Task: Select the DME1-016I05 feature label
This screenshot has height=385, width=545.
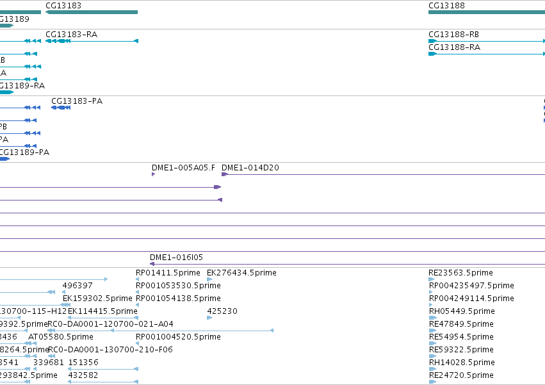Action: pyautogui.click(x=176, y=258)
